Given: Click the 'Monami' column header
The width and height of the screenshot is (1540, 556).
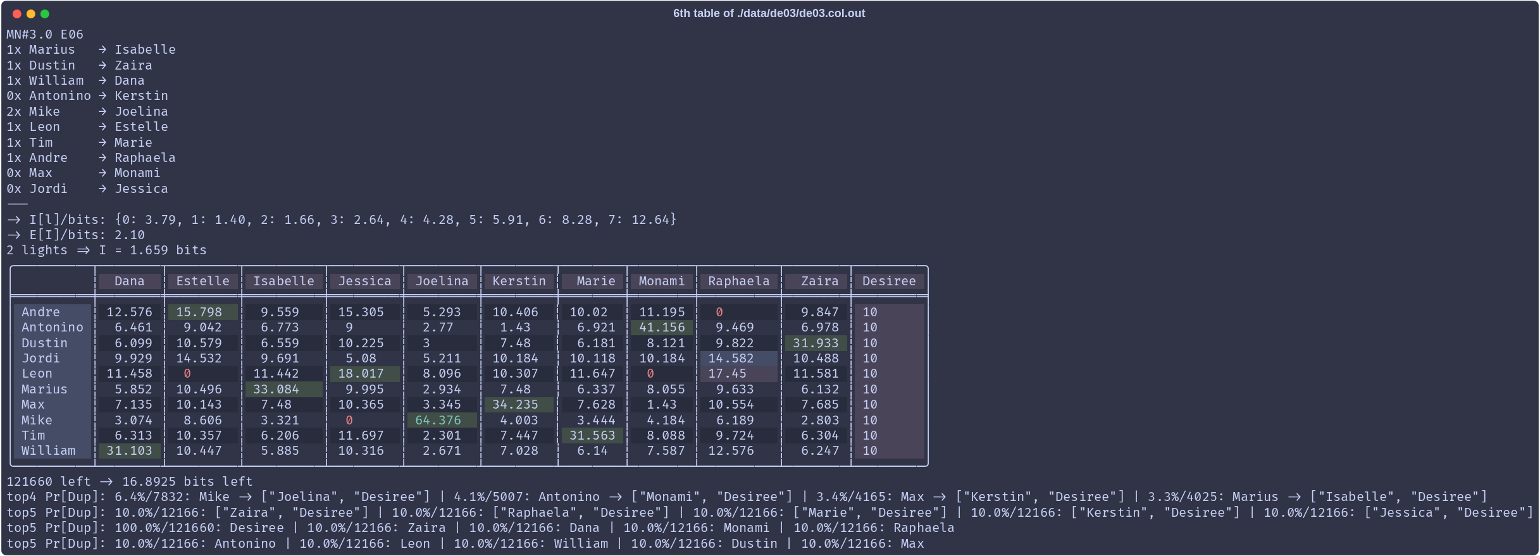Looking at the screenshot, I should (662, 281).
